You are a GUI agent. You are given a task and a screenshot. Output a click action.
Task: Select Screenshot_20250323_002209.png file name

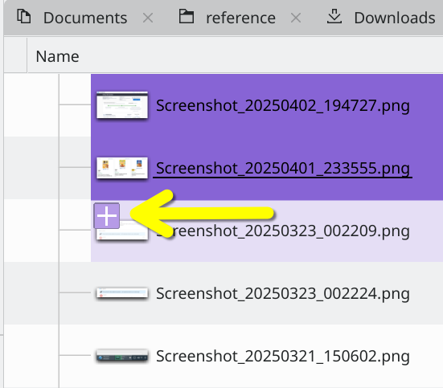tap(283, 231)
